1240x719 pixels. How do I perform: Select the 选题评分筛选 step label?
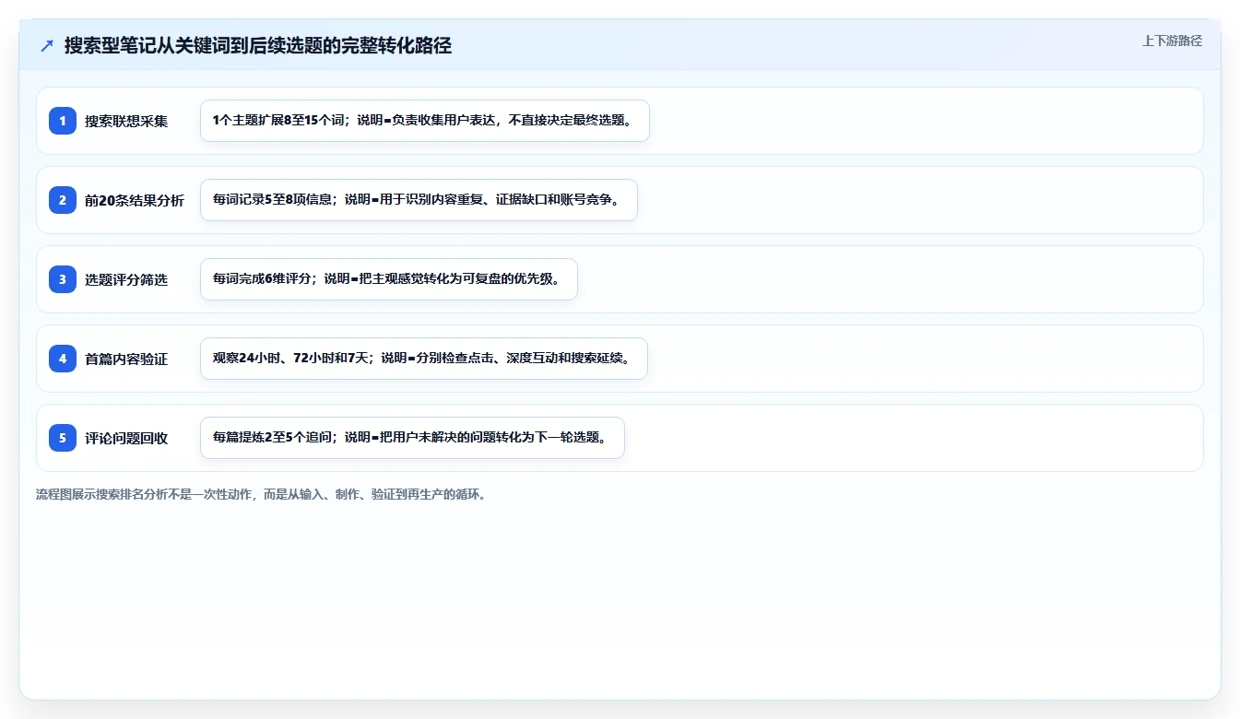(x=126, y=279)
